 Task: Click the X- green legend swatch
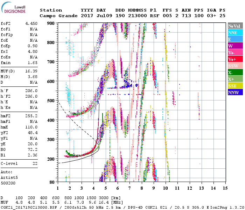click(234, 72)
